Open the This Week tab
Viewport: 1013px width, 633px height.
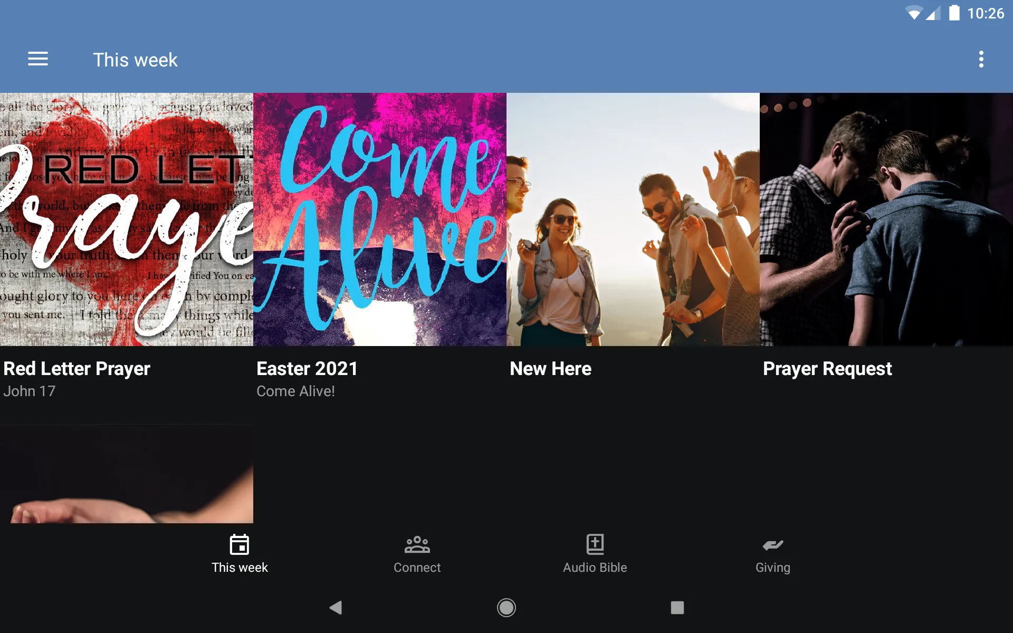pos(239,553)
